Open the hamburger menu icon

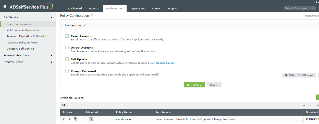5,7
